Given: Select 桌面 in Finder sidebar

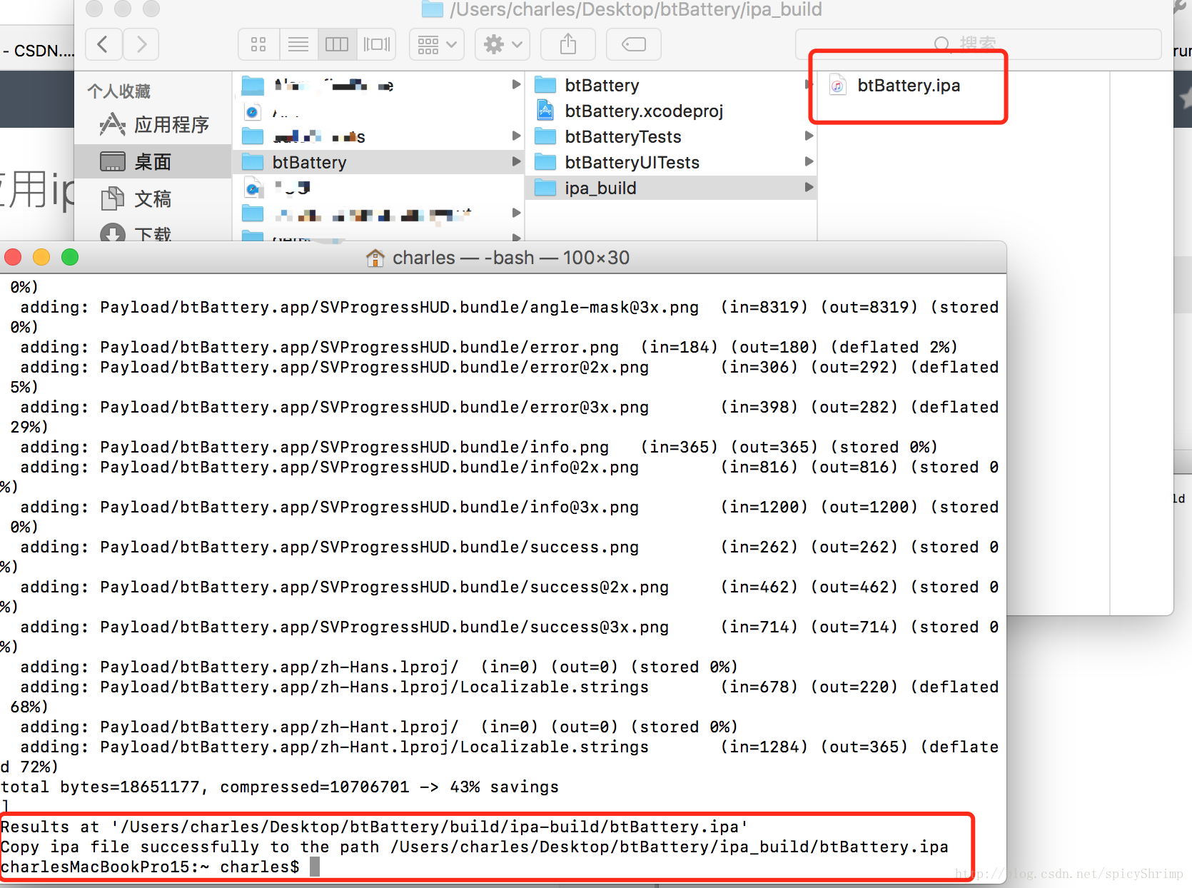Looking at the screenshot, I should click(153, 162).
